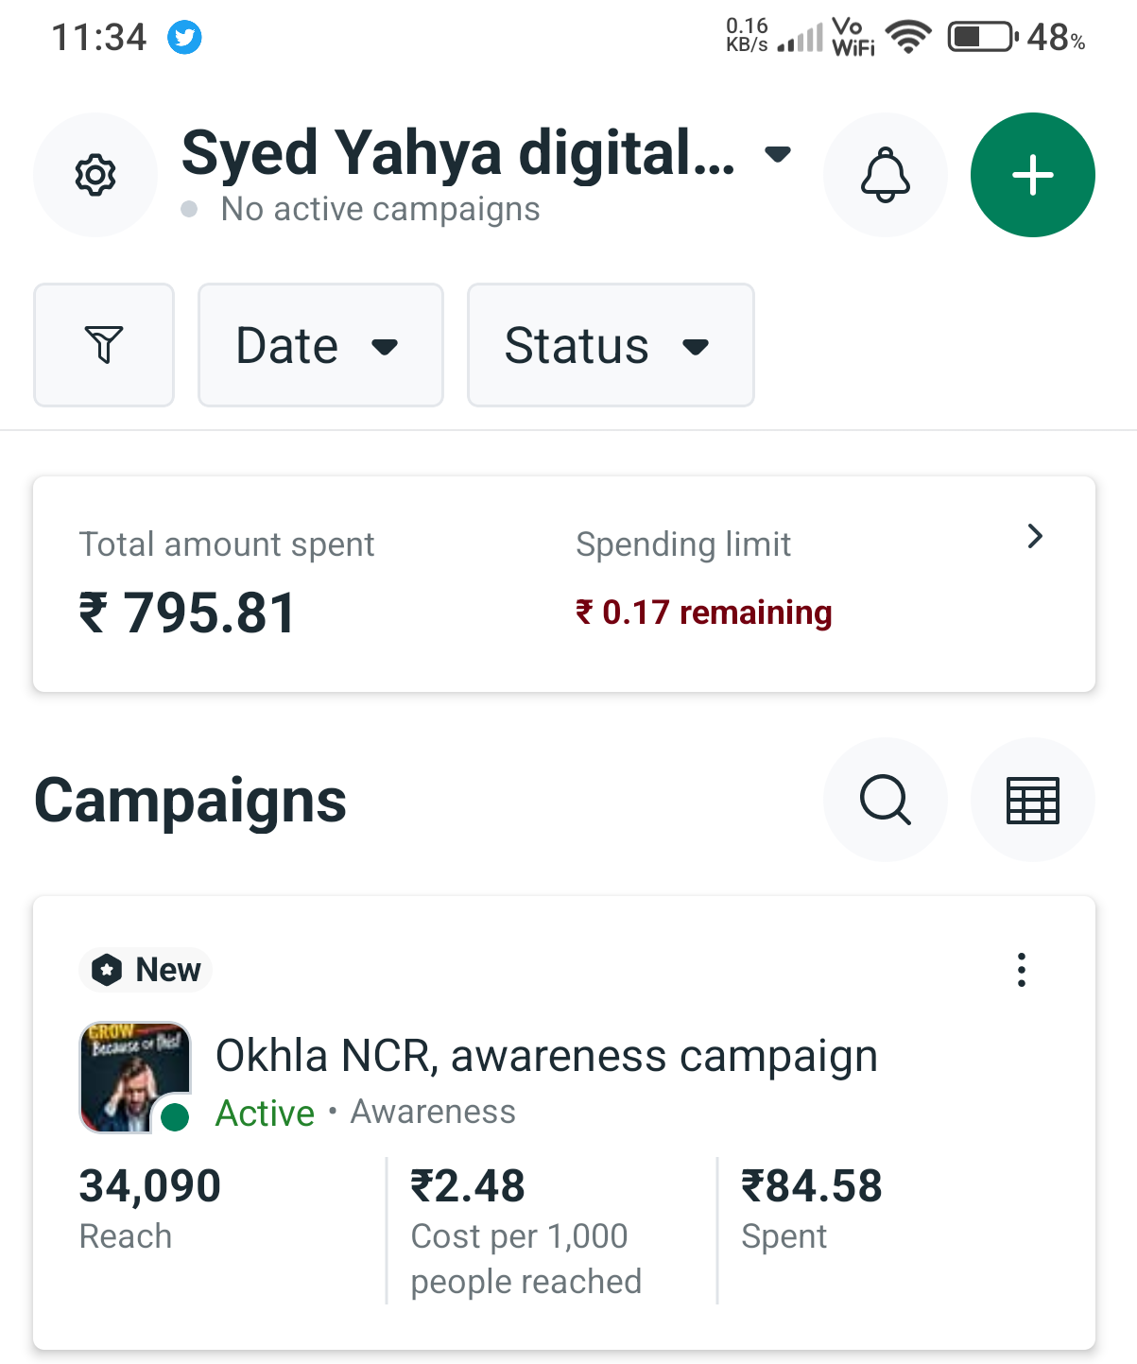Viewport: 1137px width, 1364px height.
Task: Tap the New badge icon
Action: tap(108, 970)
